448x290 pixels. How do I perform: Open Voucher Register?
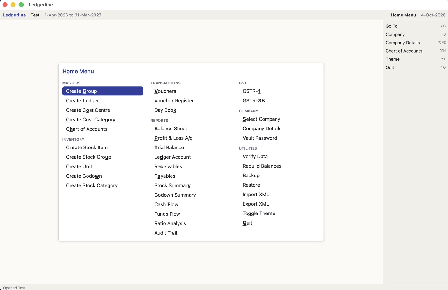[x=191, y=101]
